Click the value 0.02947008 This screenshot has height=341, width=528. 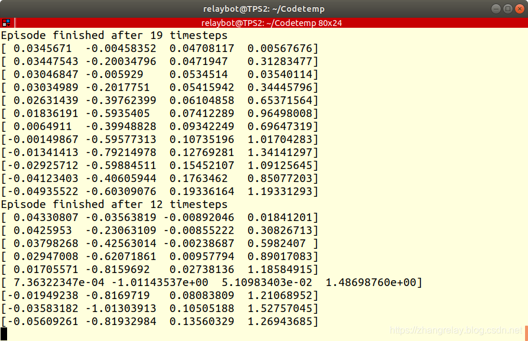[x=46, y=256]
